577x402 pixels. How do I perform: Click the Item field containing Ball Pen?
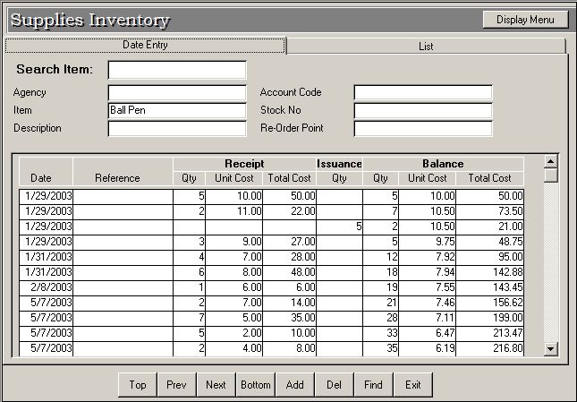[176, 110]
